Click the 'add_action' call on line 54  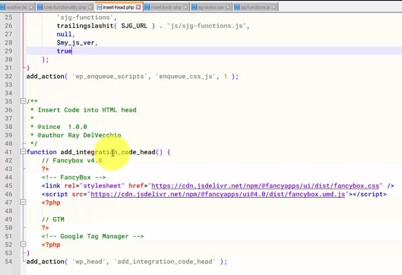pos(45,261)
